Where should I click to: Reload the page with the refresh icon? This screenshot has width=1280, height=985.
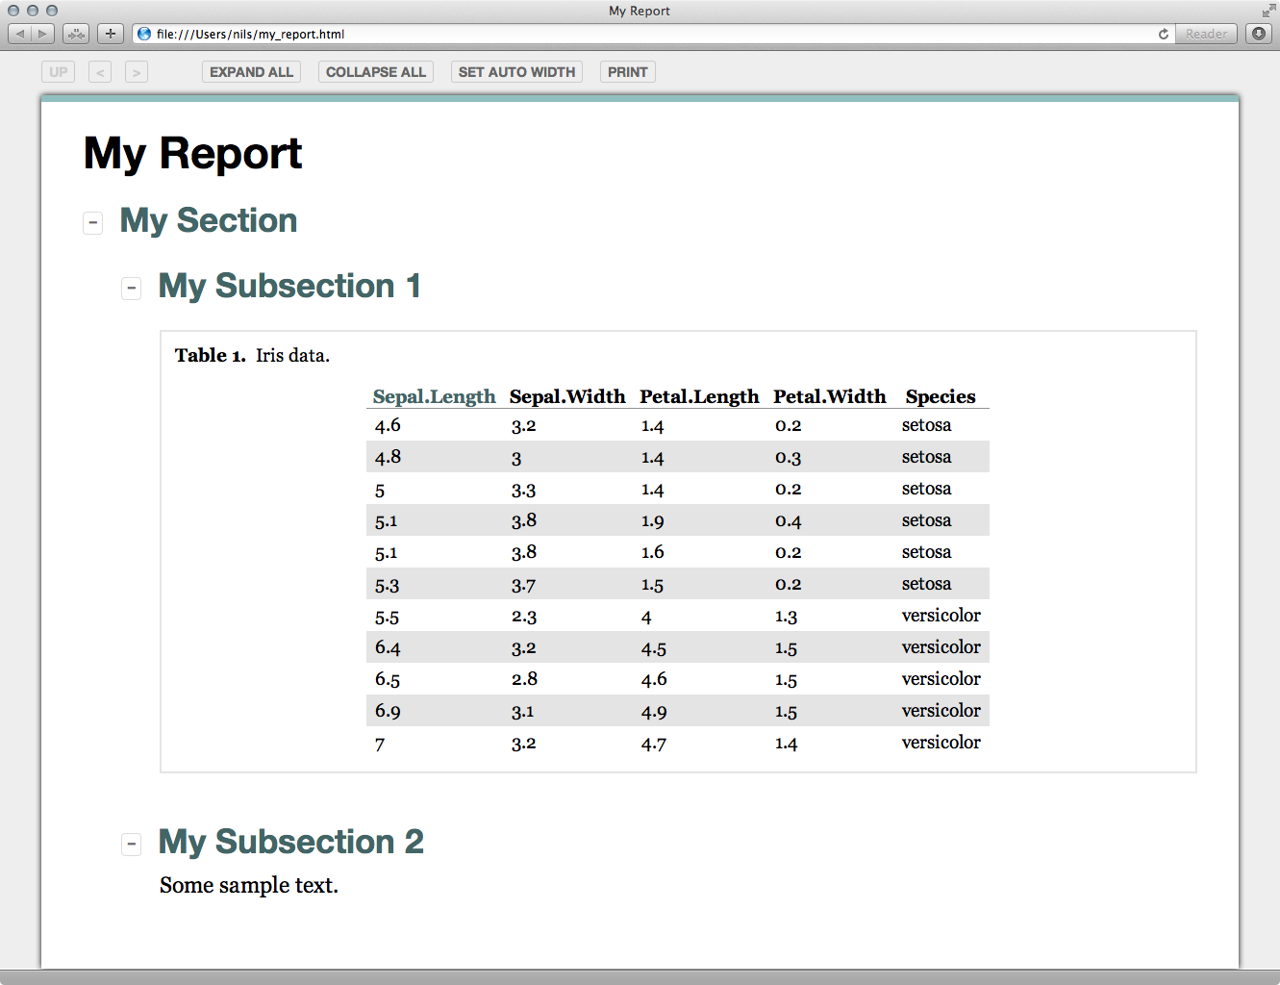tap(1163, 34)
